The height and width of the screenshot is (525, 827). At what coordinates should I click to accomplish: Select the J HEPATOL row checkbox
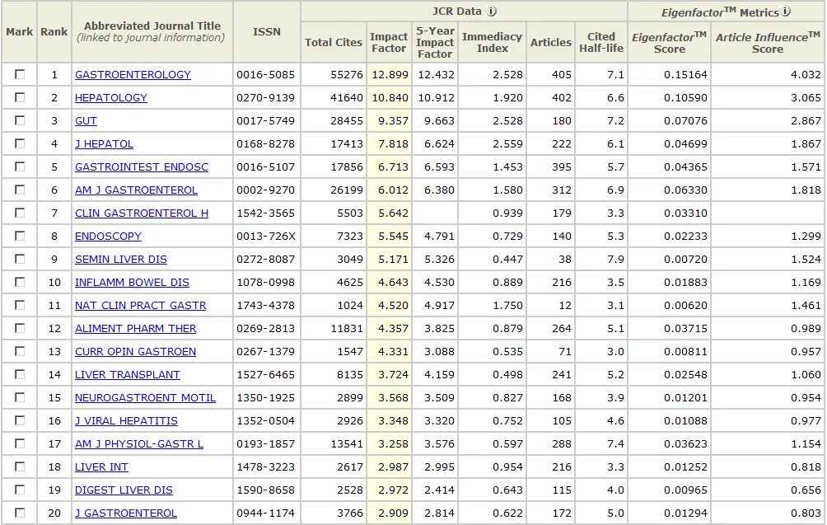tap(20, 143)
